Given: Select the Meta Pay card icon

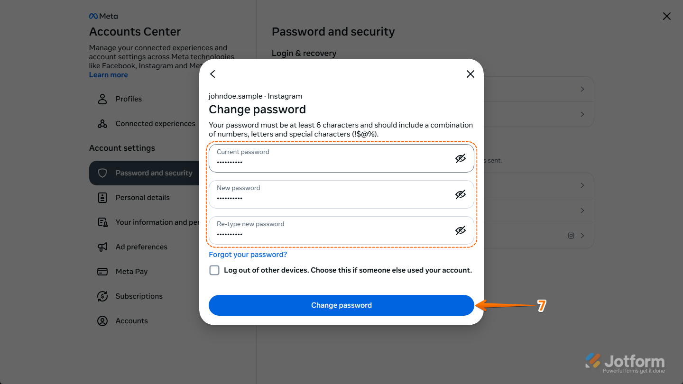Looking at the screenshot, I should pyautogui.click(x=102, y=272).
